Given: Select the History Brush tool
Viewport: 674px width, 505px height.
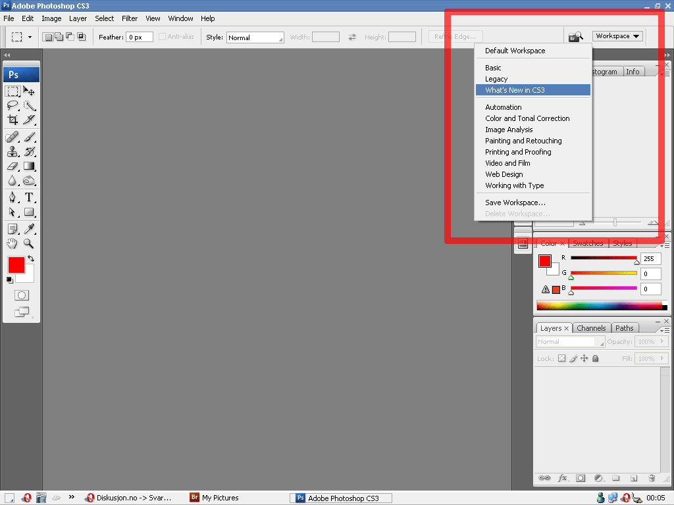Looking at the screenshot, I should 29,151.
